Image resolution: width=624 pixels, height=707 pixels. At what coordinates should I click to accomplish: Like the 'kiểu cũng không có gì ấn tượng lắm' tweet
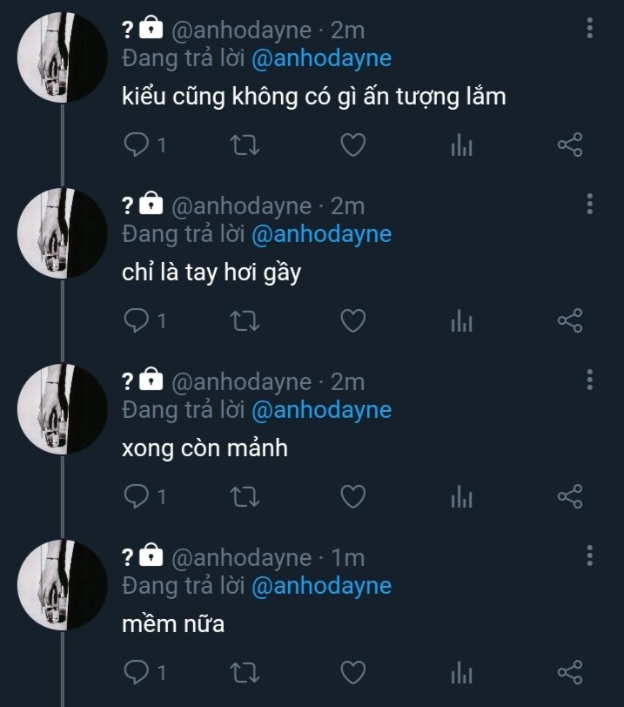[352, 145]
